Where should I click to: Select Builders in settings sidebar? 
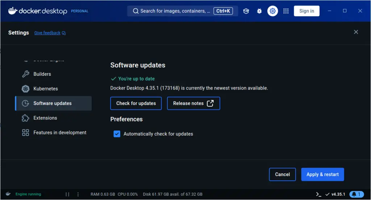click(54, 74)
